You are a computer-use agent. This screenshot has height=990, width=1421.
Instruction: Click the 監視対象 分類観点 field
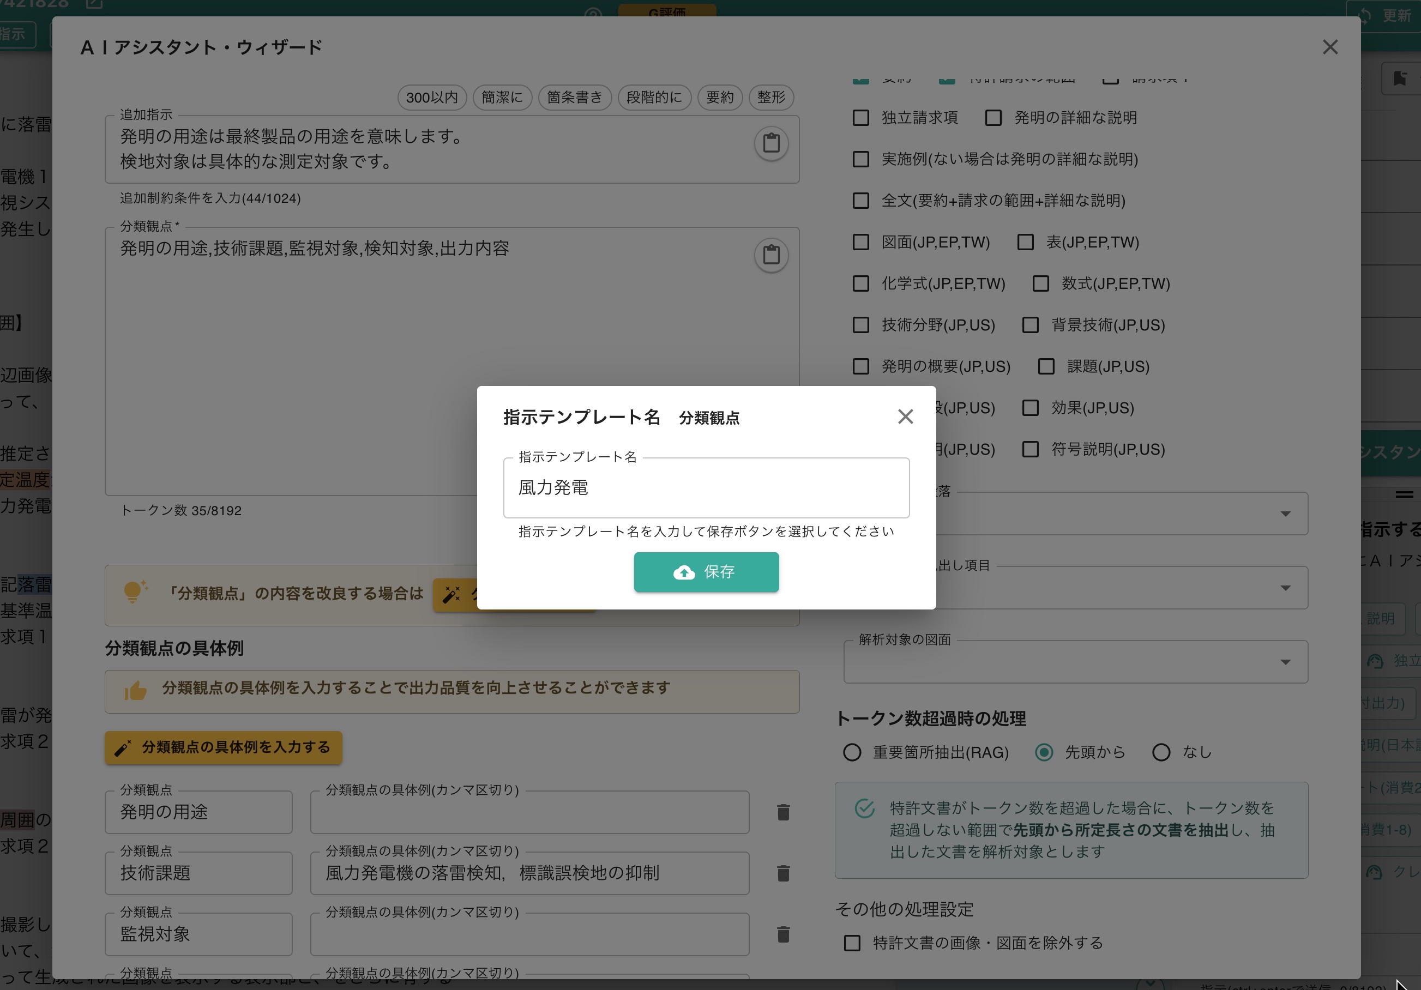(198, 934)
